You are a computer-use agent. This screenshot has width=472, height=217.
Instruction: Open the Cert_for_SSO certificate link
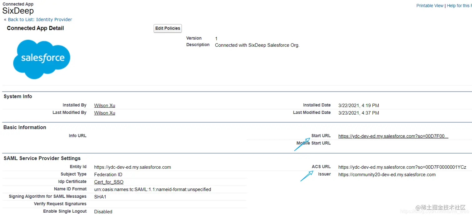click(109, 182)
